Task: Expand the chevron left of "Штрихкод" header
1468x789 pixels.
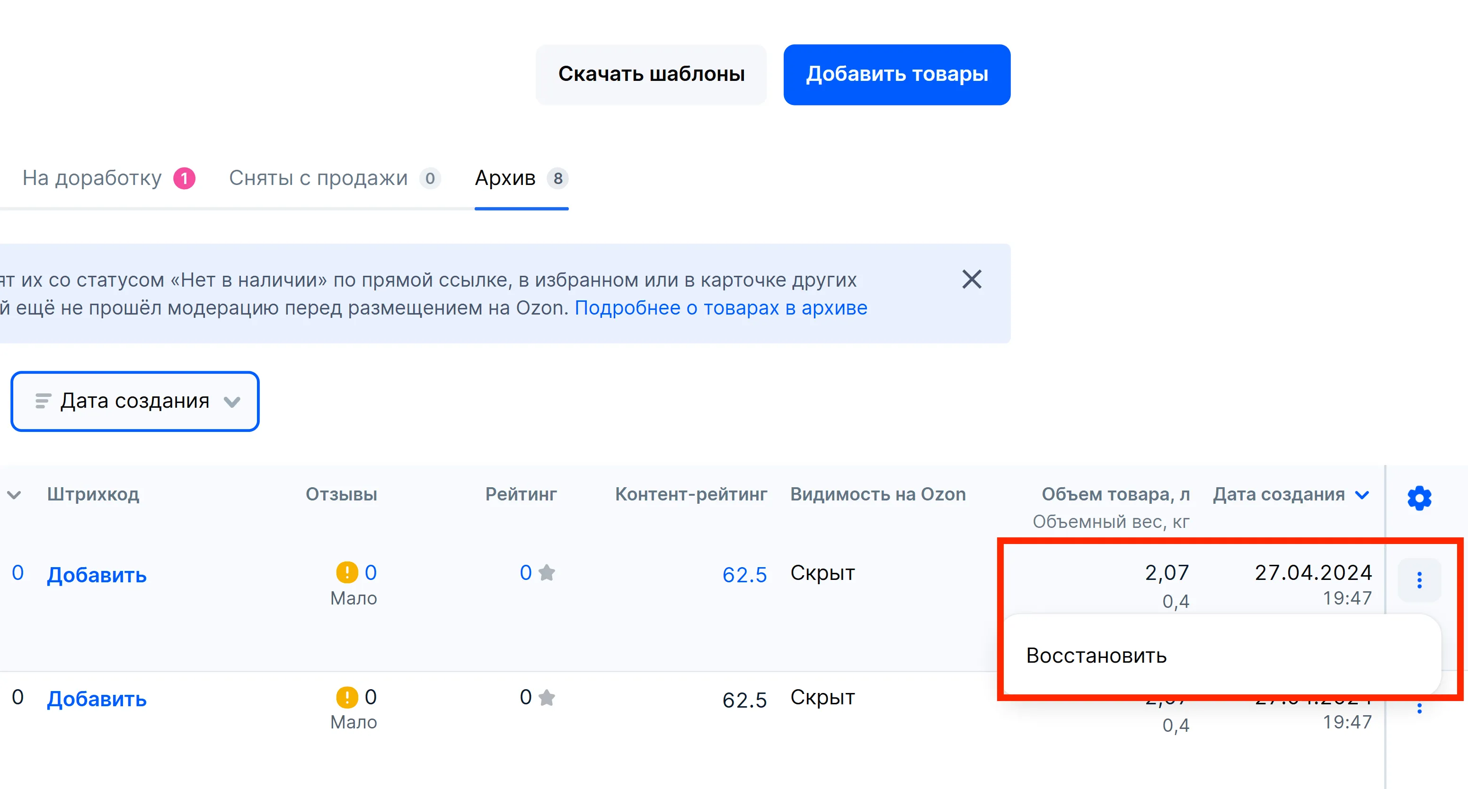Action: point(14,494)
